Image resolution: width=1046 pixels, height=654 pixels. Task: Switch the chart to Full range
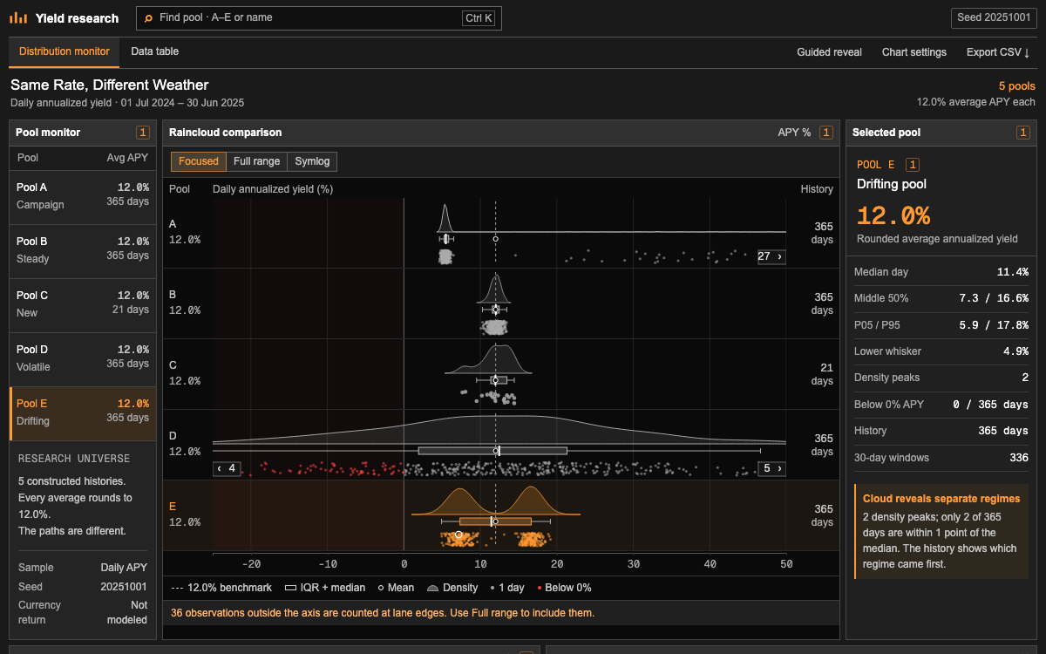pyautogui.click(x=256, y=161)
